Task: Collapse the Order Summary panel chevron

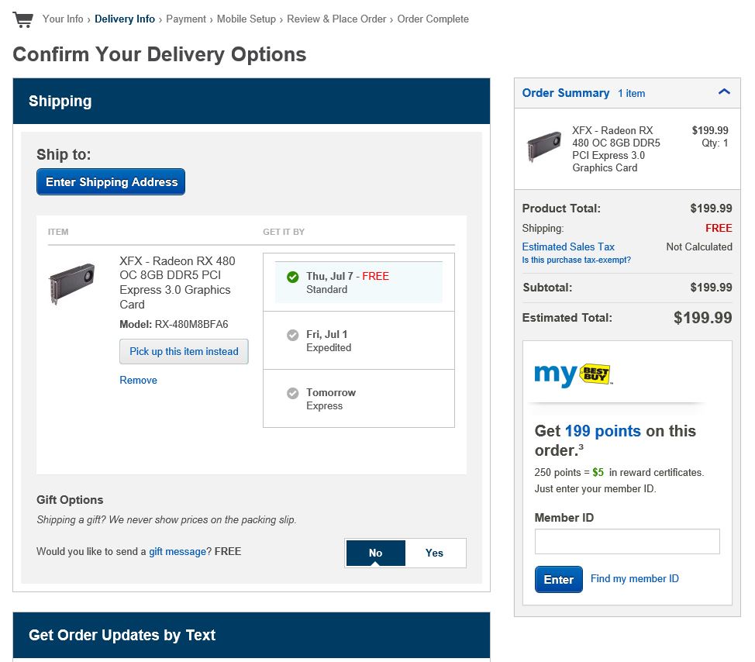Action: coord(724,92)
